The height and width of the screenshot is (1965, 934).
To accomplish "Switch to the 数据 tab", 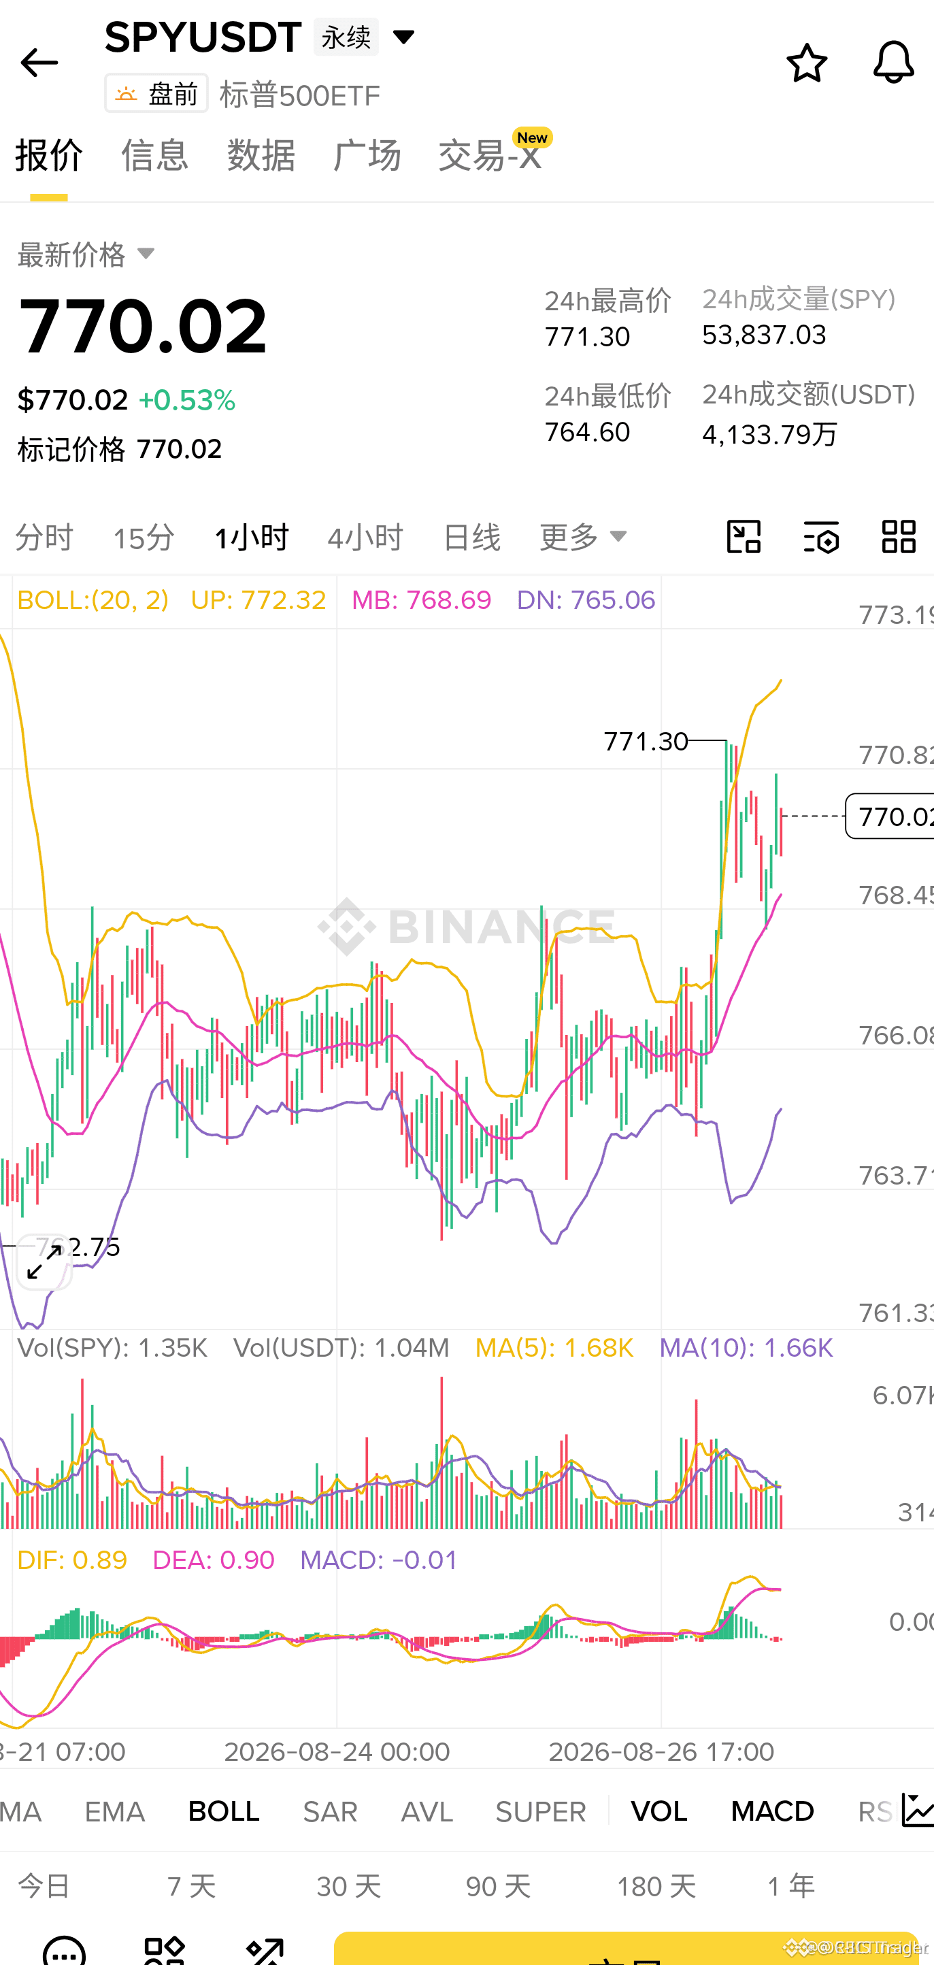I will pyautogui.click(x=261, y=155).
